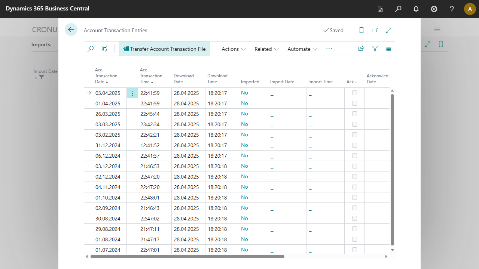Click the Import Time column header
The image size is (479, 269).
320,82
